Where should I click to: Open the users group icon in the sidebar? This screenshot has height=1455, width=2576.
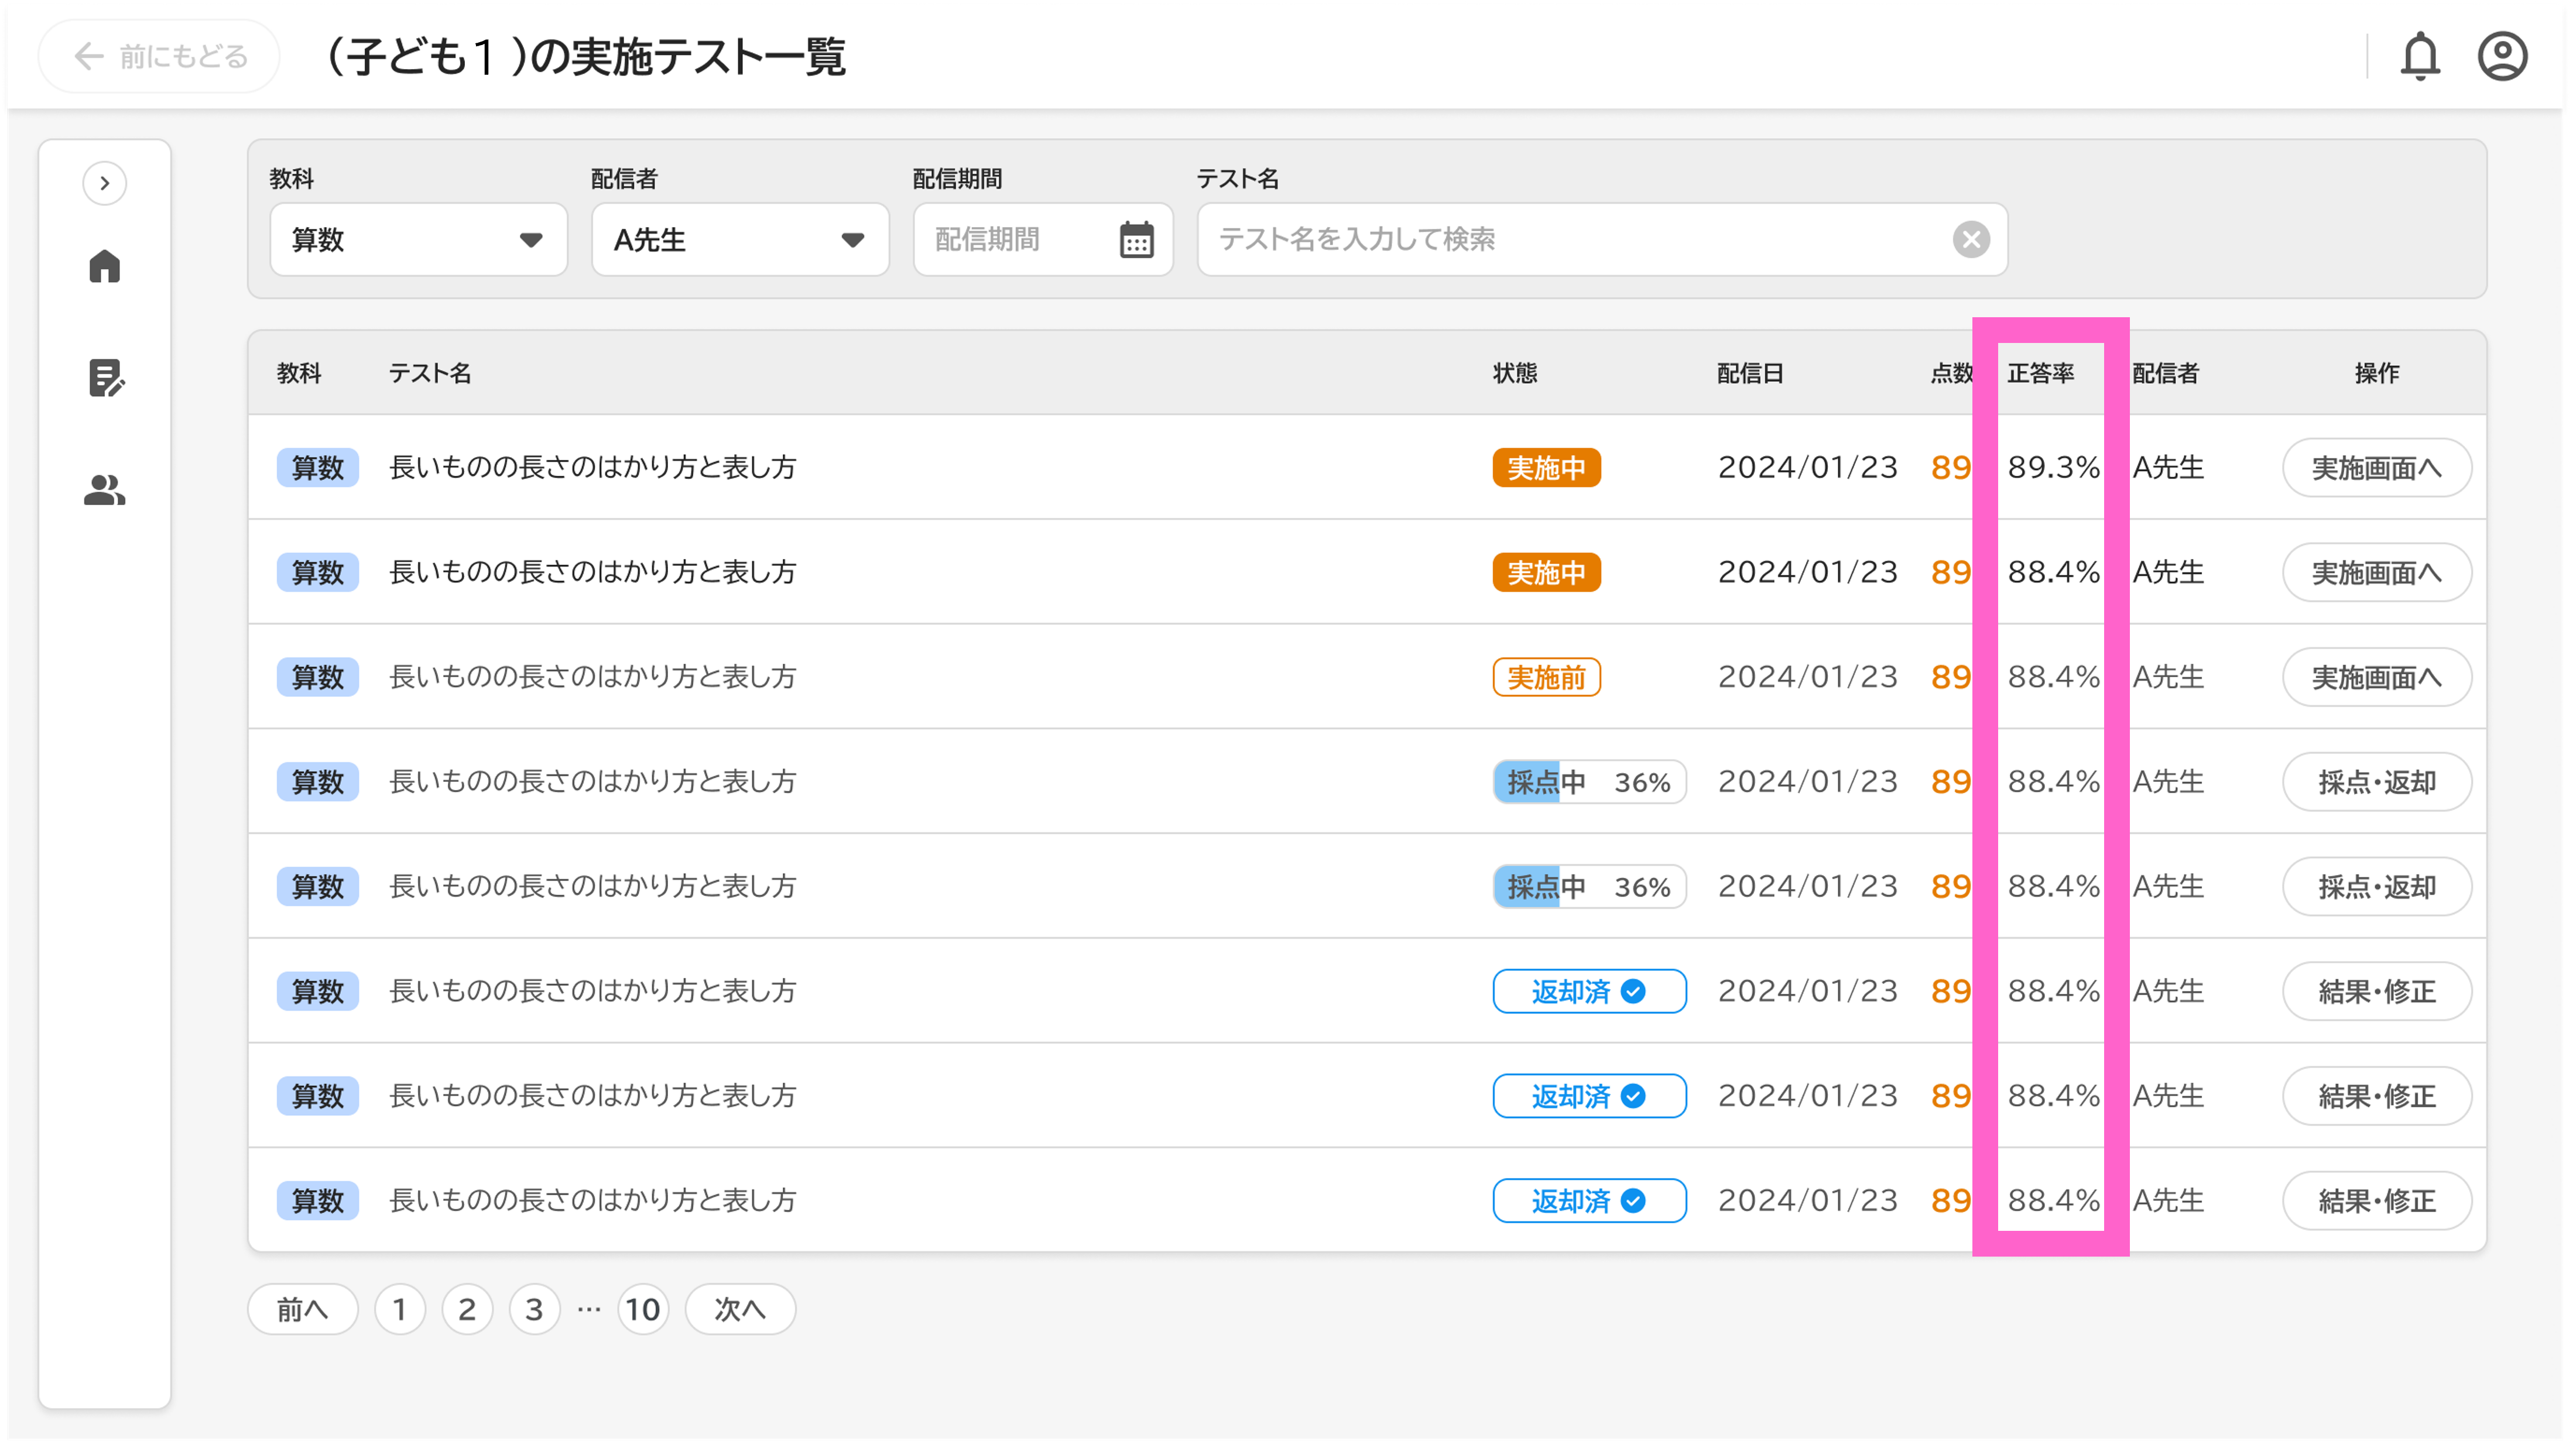104,490
